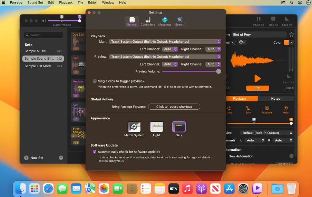Adjust the tile volume A/B slider

pyautogui.click(x=260, y=124)
